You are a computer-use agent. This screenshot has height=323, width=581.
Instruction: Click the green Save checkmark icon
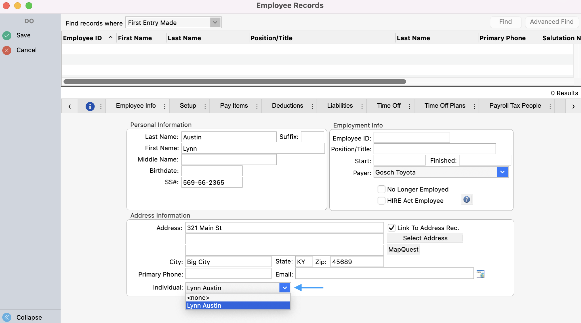pyautogui.click(x=7, y=35)
